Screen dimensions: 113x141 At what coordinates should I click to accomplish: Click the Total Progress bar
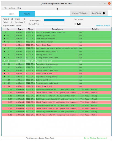pos(54,20)
